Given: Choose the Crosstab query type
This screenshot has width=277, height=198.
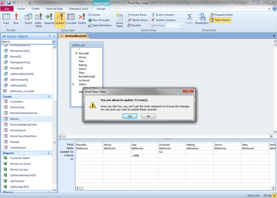Looking at the screenshot, I should (x=71, y=19).
